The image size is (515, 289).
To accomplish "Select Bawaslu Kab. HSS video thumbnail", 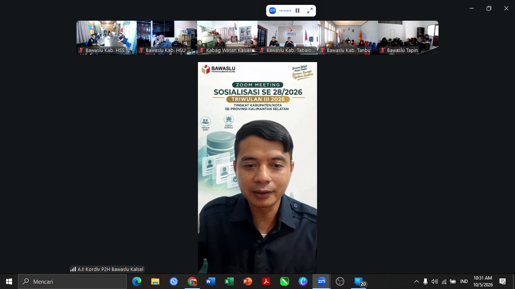I will [107, 38].
